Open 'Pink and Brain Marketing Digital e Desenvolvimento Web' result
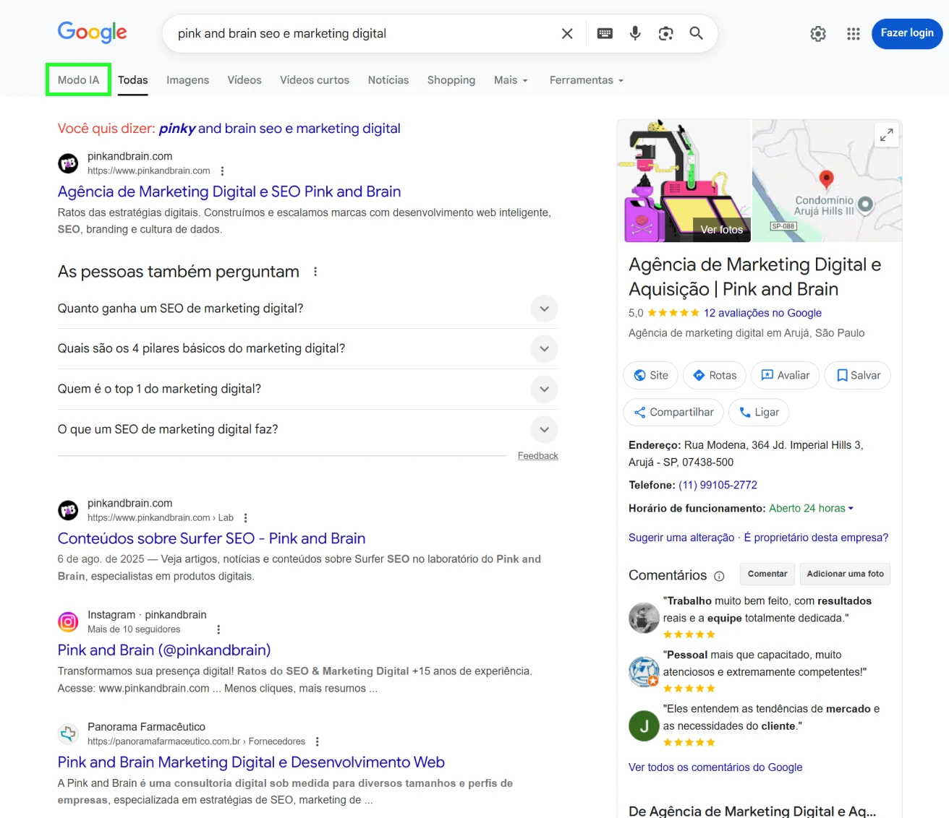This screenshot has width=949, height=818. click(251, 762)
